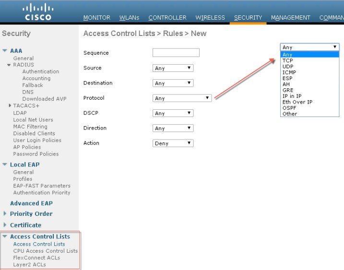The image size is (344, 270).
Task: Open the CONTROLLER menu
Action: [167, 18]
